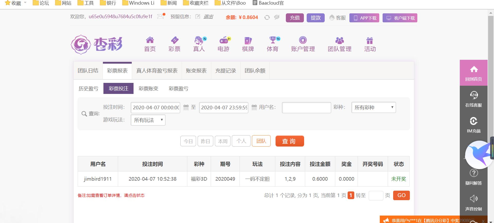Click the 杏彩 site logo
Viewport: 494px width, 223px height.
[x=96, y=45]
